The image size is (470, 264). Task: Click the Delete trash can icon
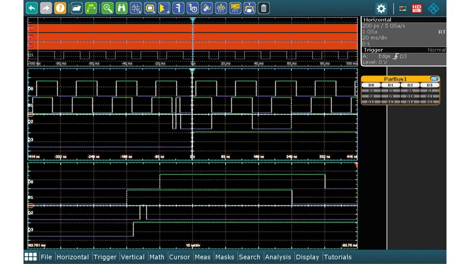(263, 8)
